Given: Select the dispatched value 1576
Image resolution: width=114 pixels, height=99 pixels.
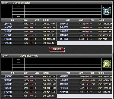Looking at the screenshot, I should coord(26,43).
